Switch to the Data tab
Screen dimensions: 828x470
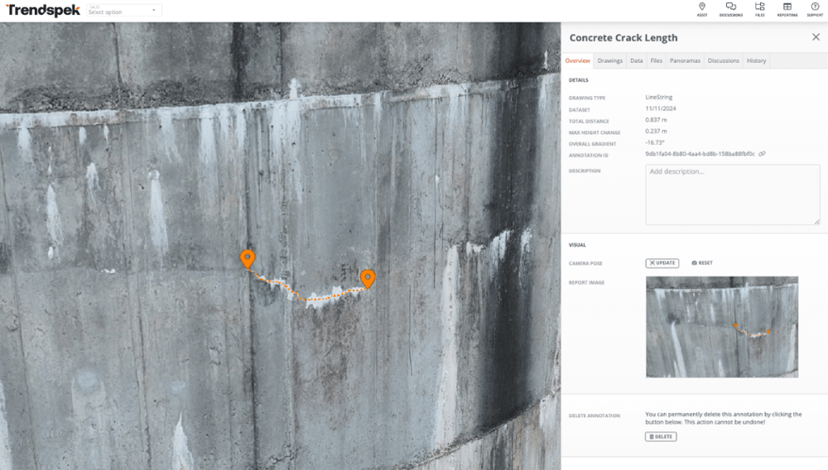click(636, 60)
